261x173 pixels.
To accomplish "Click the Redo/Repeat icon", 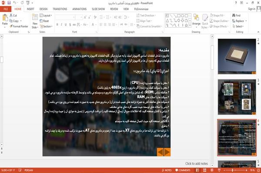I will [22, 3].
